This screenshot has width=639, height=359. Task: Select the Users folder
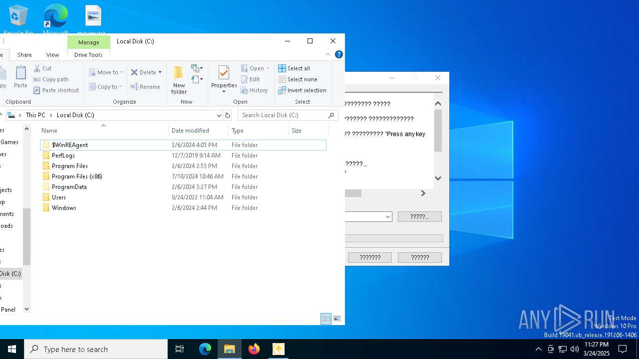[x=183, y=197]
